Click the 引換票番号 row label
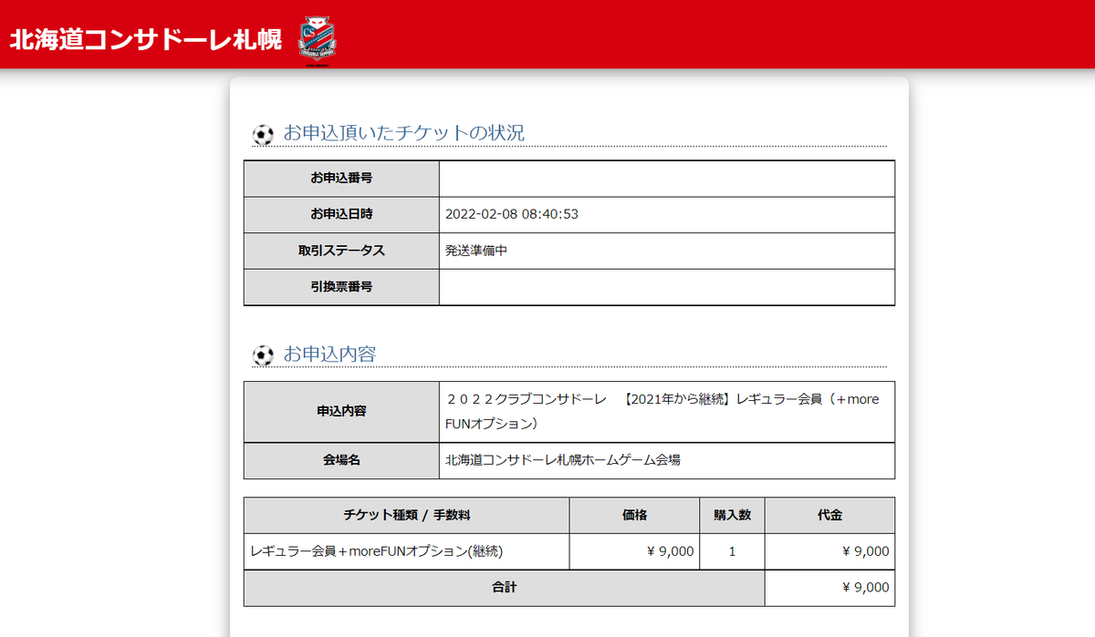Screen dimensions: 1095x637 tap(341, 287)
